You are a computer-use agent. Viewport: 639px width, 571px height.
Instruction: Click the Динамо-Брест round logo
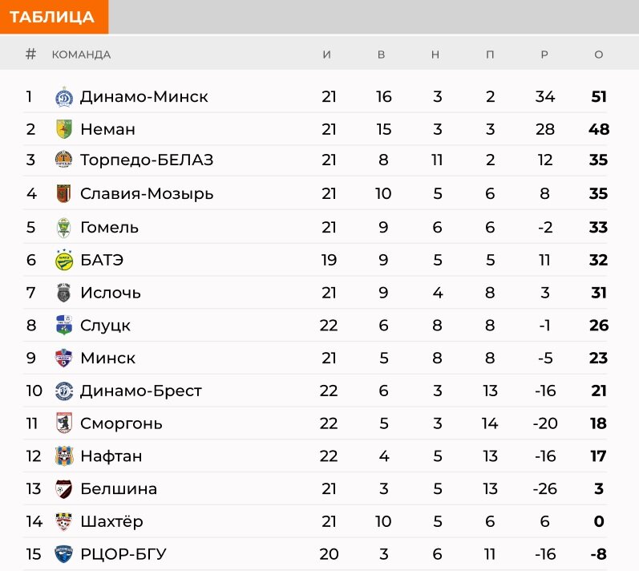click(x=64, y=391)
